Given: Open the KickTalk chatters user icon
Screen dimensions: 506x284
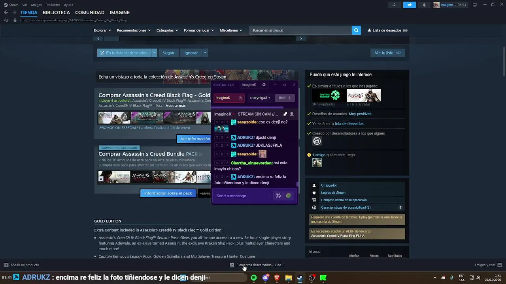Looking at the screenshot, I should click(292, 114).
